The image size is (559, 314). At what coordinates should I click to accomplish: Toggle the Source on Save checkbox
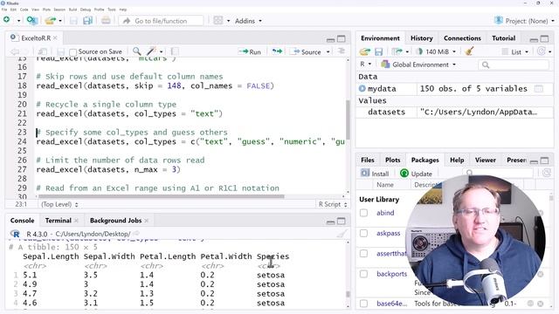point(72,52)
